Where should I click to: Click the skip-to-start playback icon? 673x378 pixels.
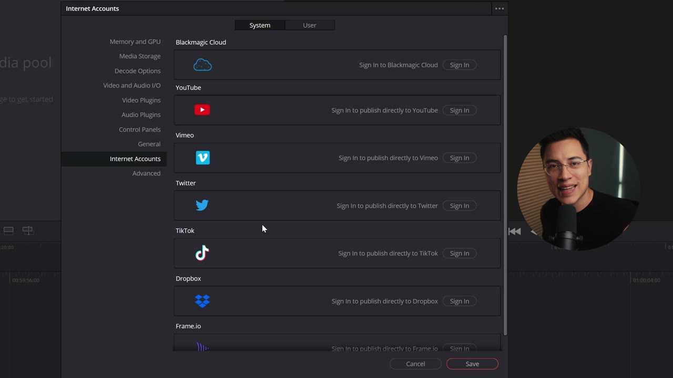[514, 232]
